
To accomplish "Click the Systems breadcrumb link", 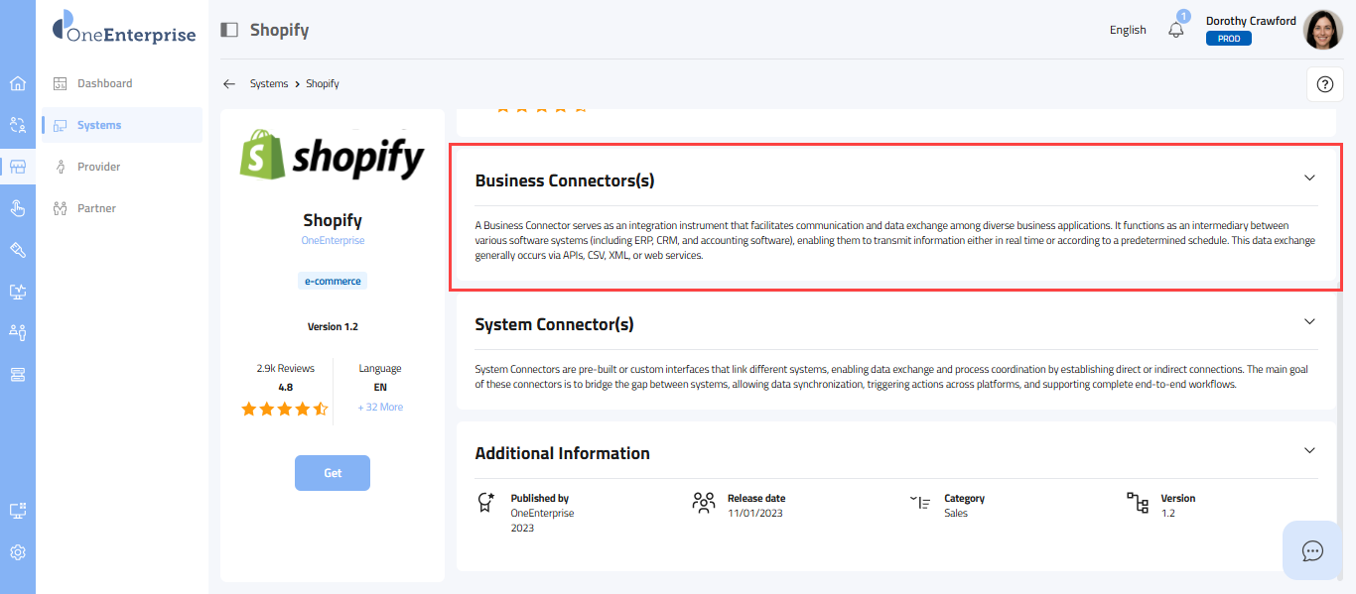I will (x=268, y=84).
